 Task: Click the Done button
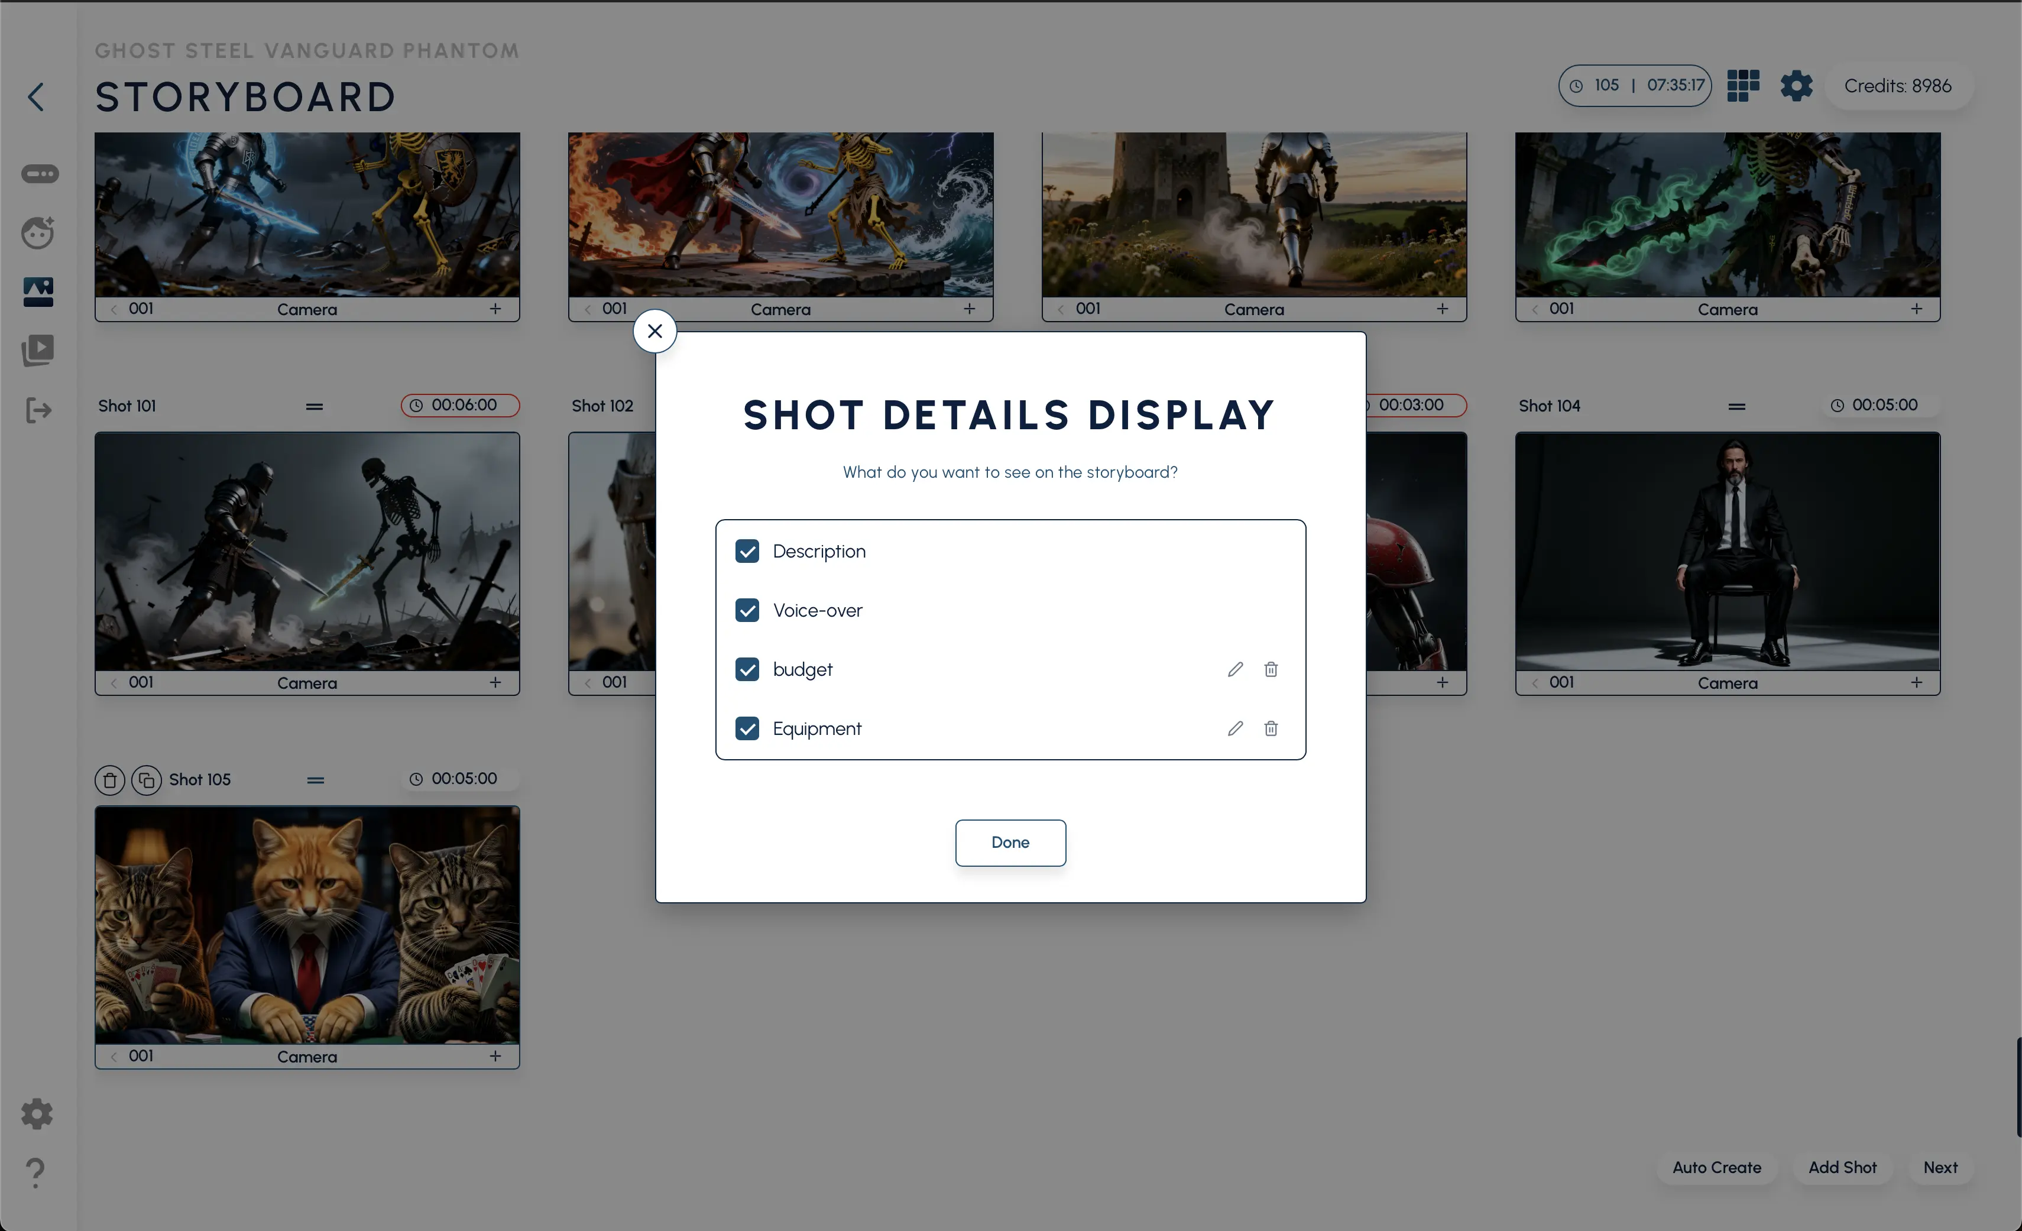tap(1010, 842)
